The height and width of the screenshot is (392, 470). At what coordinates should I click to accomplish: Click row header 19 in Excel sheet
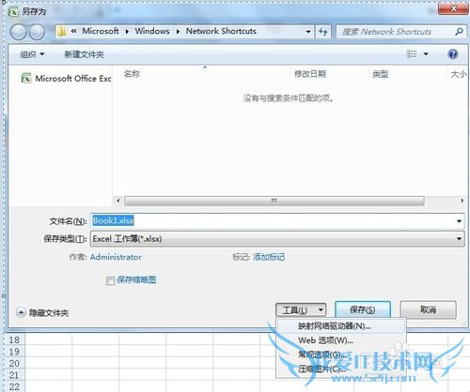point(14,352)
